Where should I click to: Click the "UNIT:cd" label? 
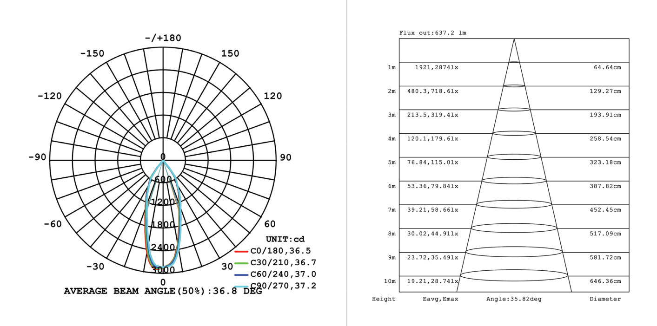[x=285, y=239]
